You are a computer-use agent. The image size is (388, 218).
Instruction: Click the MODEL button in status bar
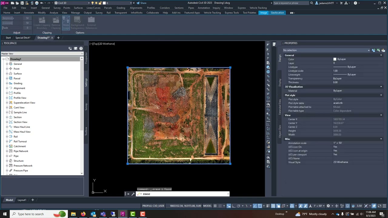(x=207, y=206)
